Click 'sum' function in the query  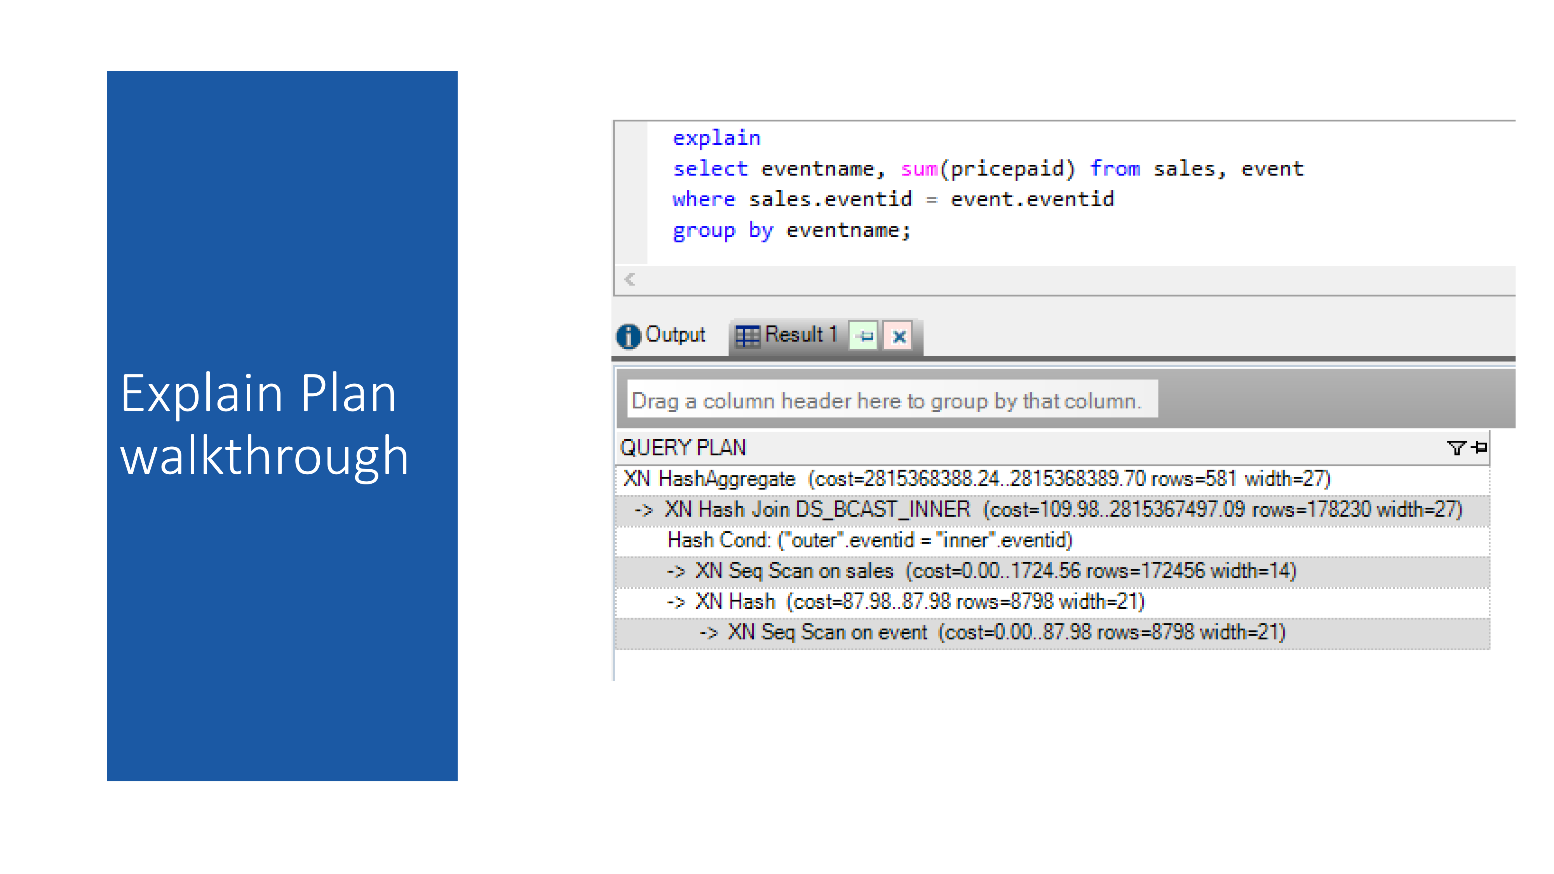coord(919,169)
